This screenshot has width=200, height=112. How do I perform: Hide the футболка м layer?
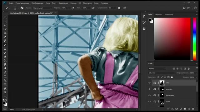click(x=149, y=95)
